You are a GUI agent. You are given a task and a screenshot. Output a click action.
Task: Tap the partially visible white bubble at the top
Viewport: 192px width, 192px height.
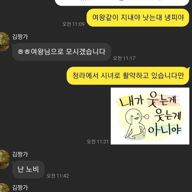122,3
